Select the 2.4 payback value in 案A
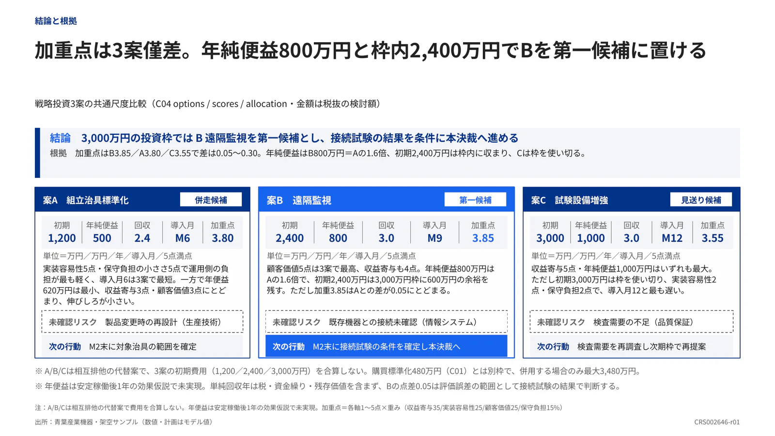 142,238
